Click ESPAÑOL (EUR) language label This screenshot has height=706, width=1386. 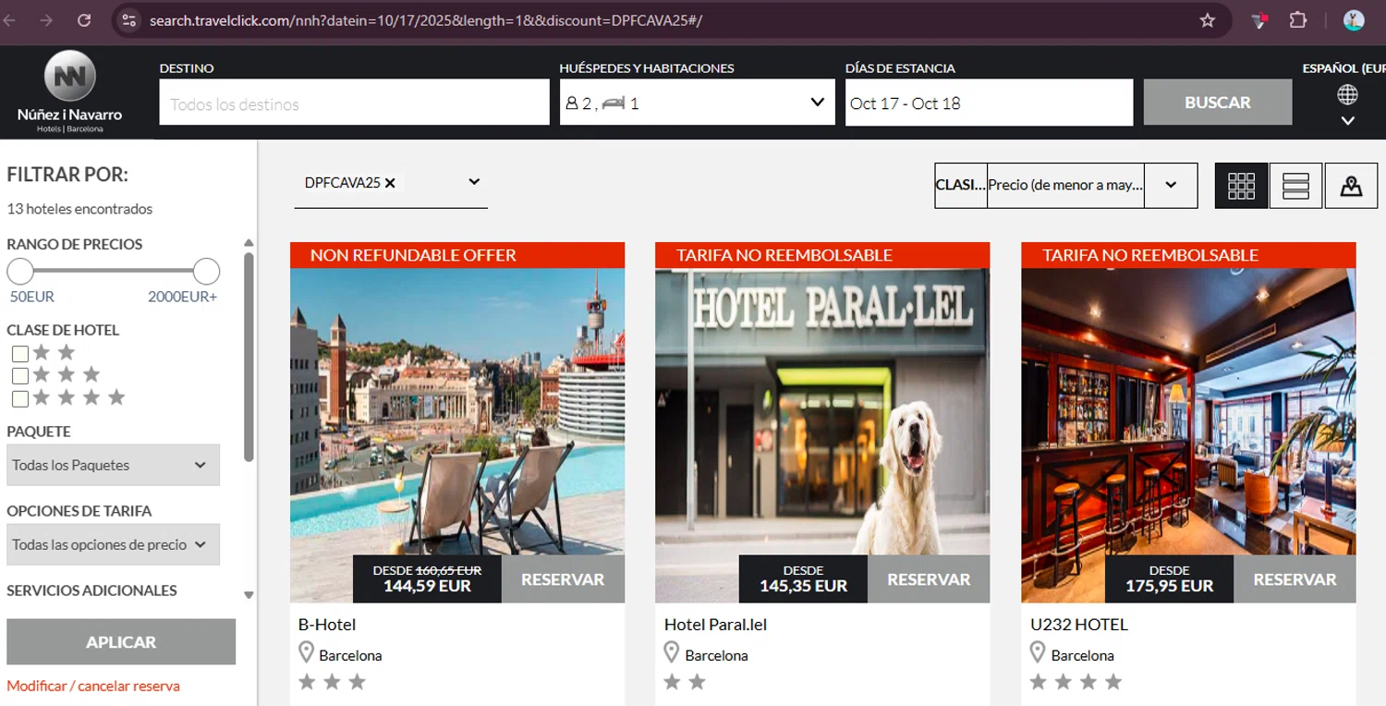(x=1343, y=68)
